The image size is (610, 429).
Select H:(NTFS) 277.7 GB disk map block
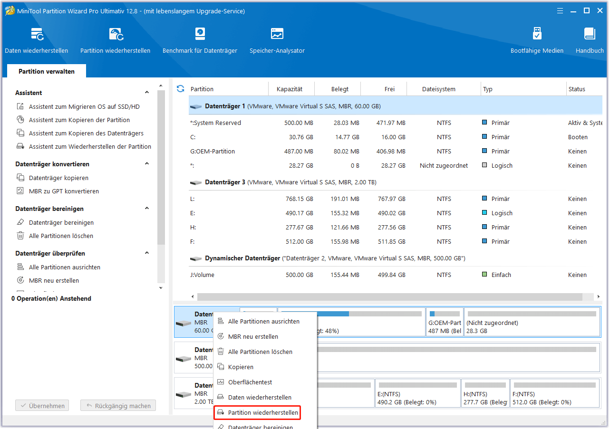[485, 393]
